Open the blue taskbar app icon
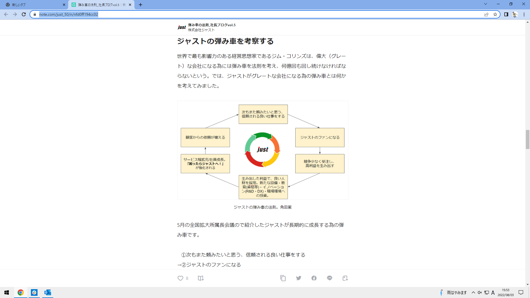 click(34, 292)
